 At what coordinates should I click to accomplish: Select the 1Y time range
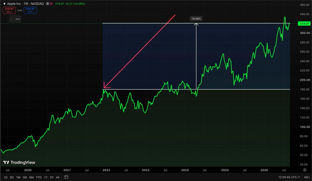pyautogui.click(x=46, y=177)
